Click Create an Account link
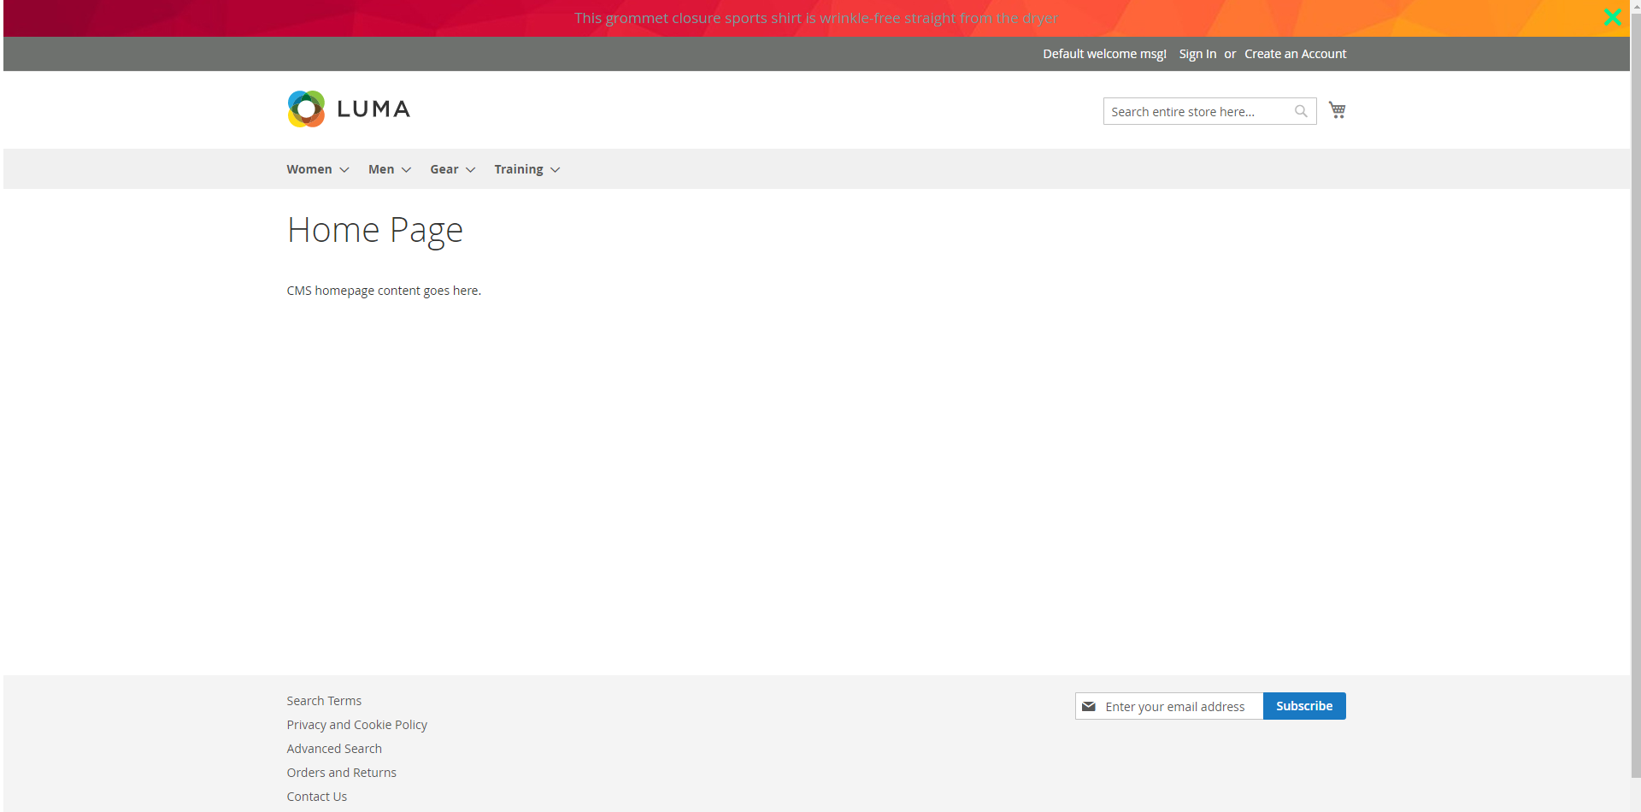1641x812 pixels. [x=1295, y=54]
